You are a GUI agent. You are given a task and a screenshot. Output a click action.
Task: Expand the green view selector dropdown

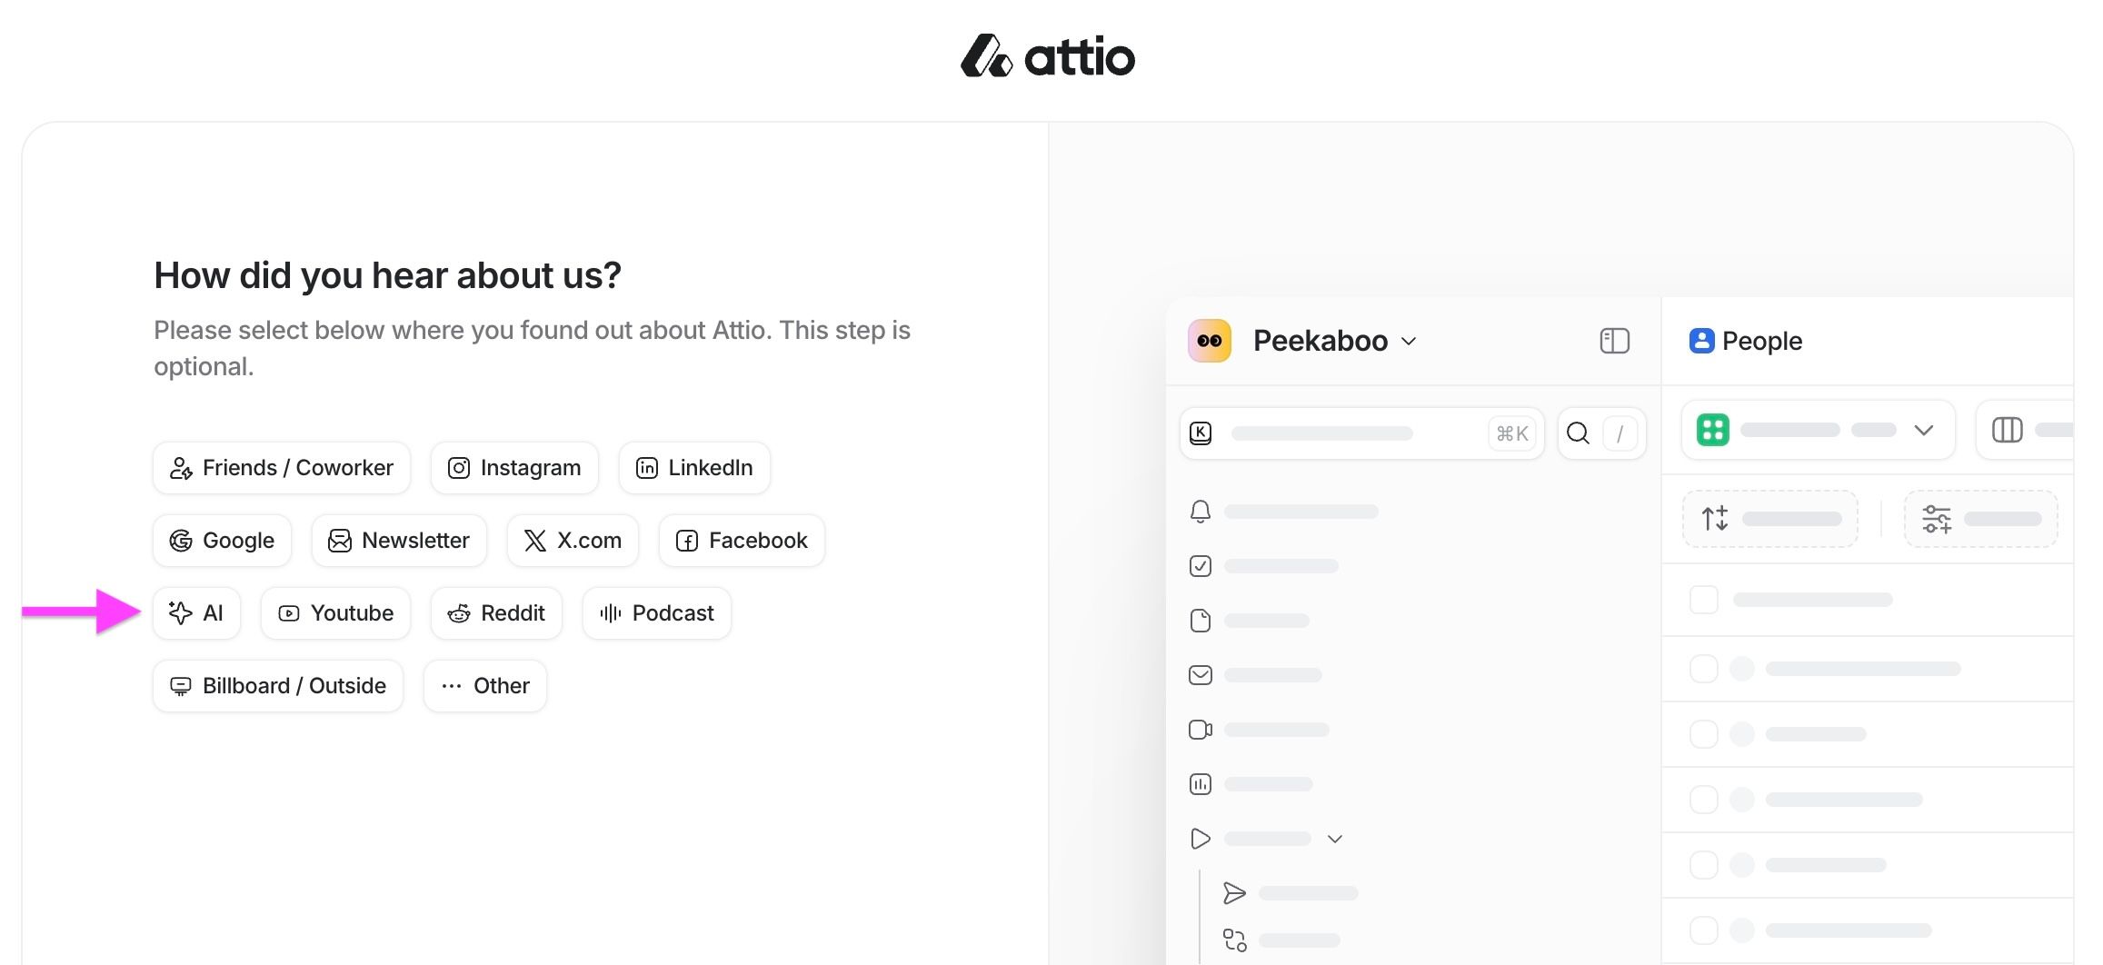coord(1924,430)
